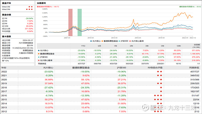
Task: Click the 2022-12 x-axis end label
Action: coord(193,38)
